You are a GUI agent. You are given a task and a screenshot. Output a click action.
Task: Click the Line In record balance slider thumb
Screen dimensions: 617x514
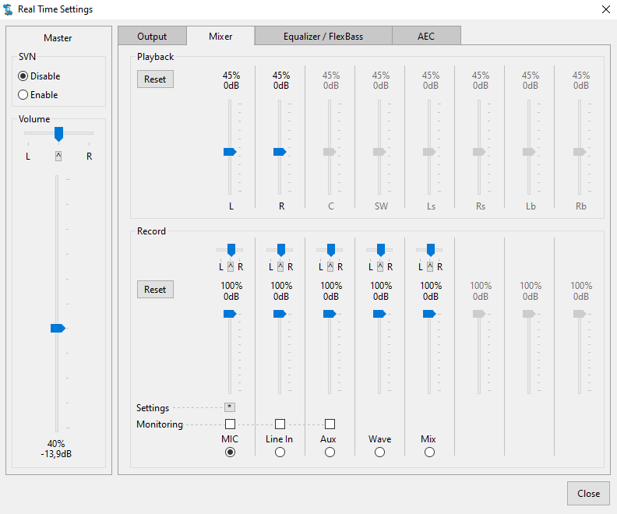281,250
